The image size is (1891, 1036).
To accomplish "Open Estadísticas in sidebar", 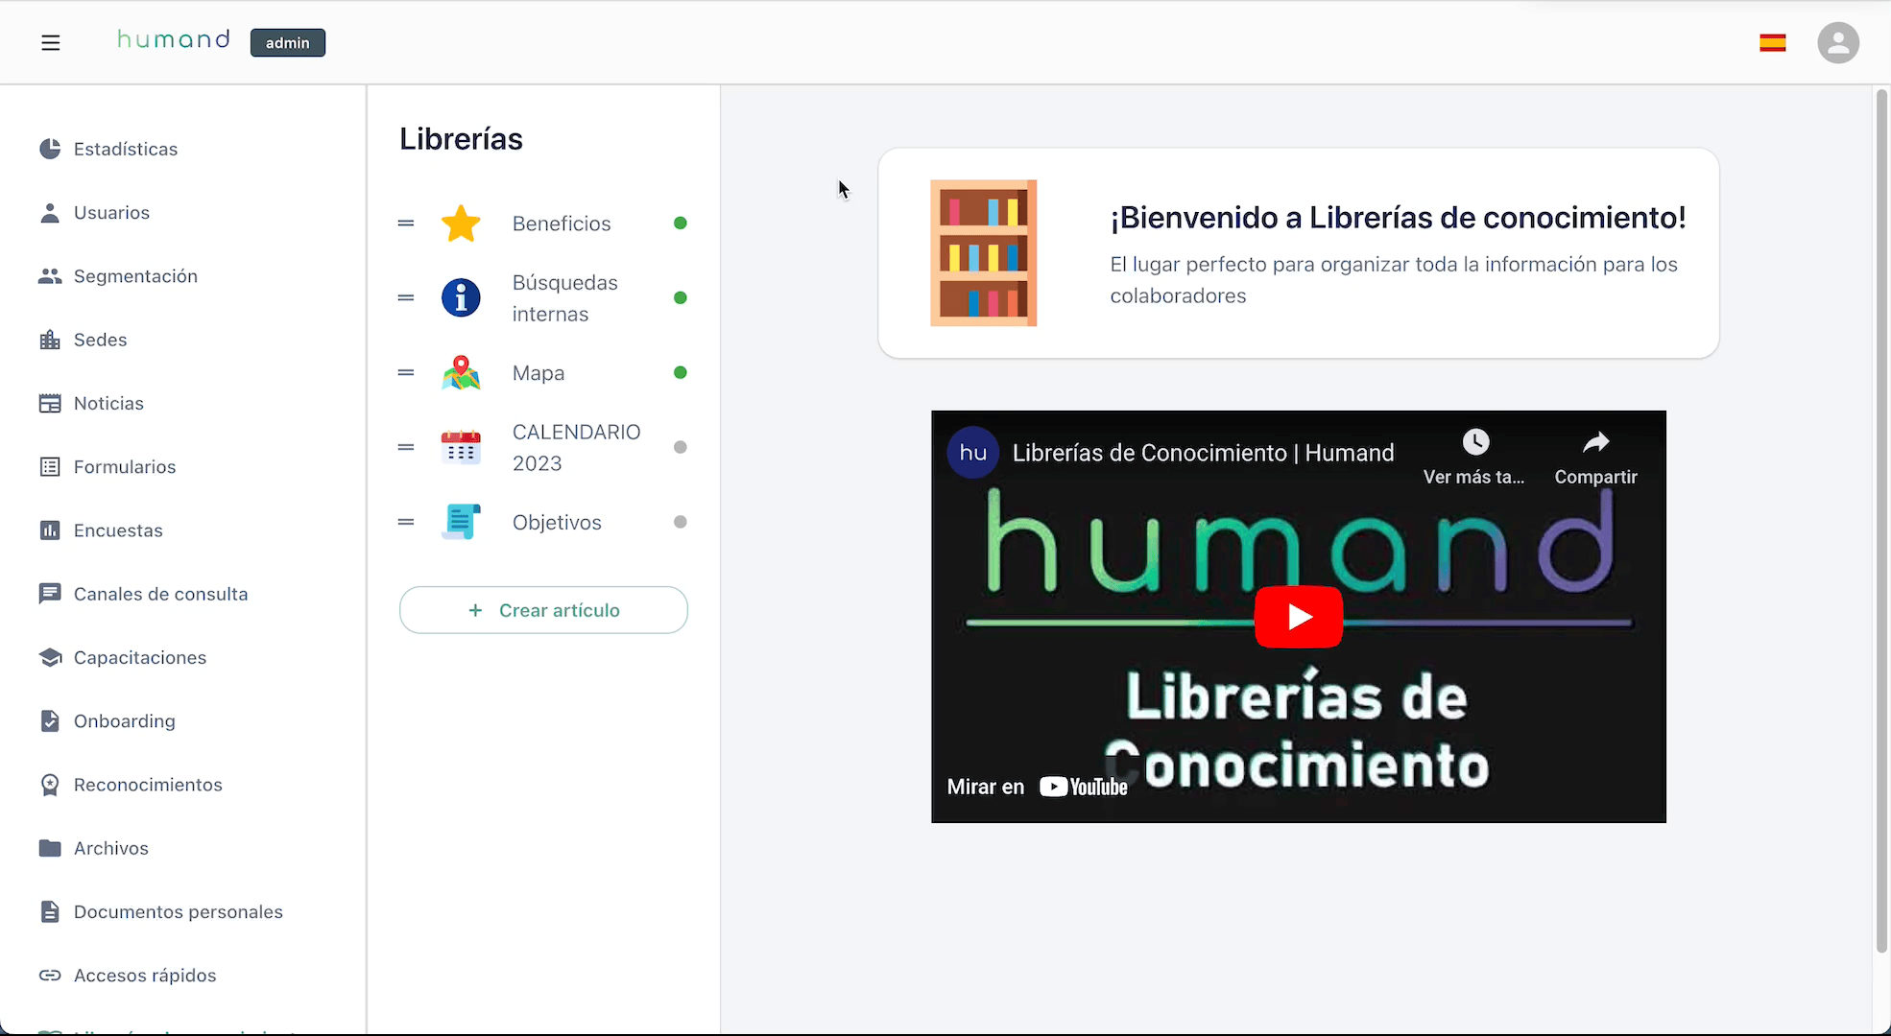I will 126,149.
